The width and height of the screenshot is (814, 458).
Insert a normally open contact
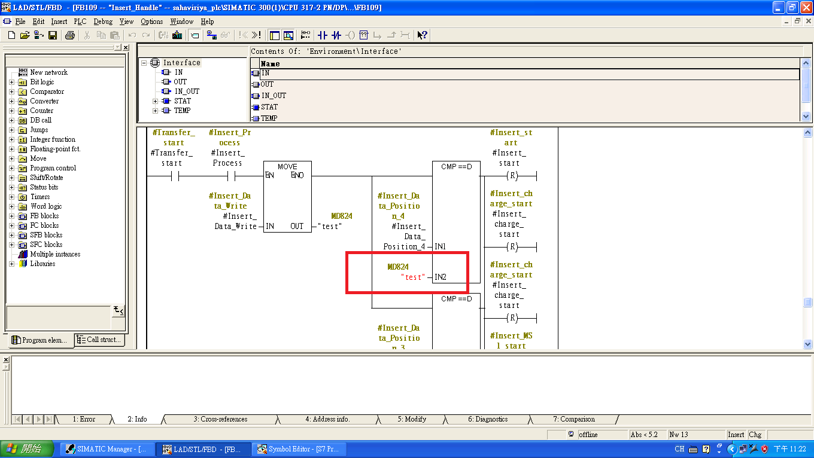(x=323, y=35)
